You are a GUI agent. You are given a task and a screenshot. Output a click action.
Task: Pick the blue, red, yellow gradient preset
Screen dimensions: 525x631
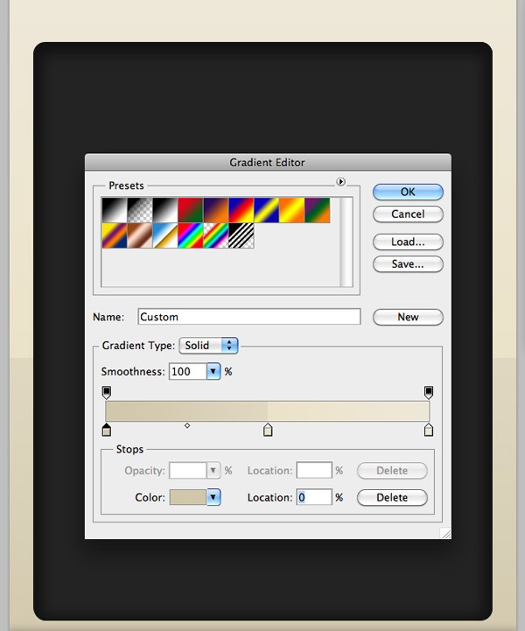(x=241, y=210)
